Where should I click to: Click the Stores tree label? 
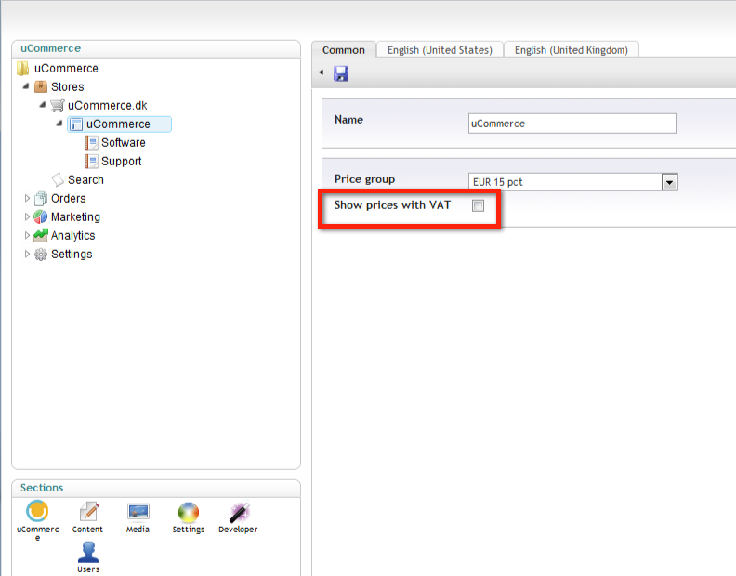(x=68, y=86)
